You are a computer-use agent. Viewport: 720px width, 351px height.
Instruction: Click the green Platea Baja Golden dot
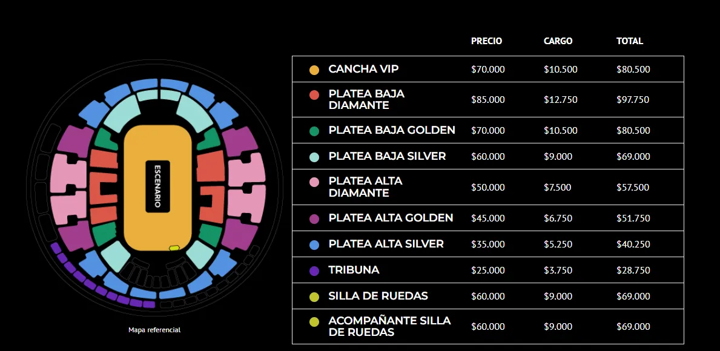[314, 131]
